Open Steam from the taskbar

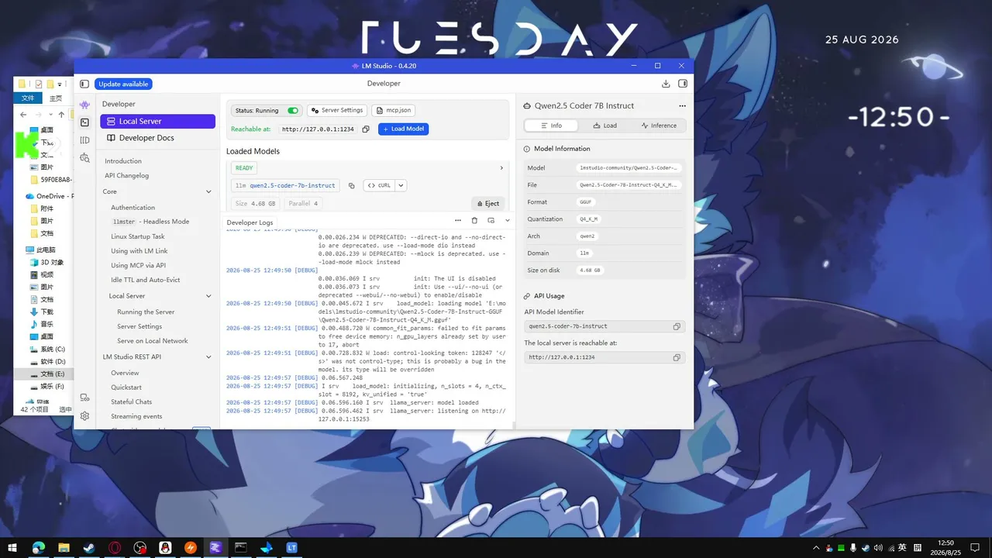click(89, 548)
